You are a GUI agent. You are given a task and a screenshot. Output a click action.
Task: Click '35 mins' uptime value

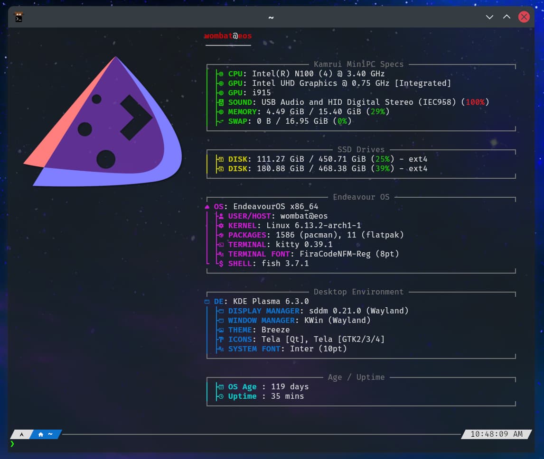coord(287,396)
